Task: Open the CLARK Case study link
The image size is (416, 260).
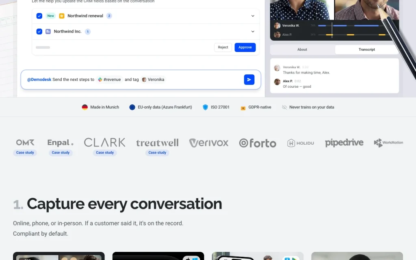Action: pyautogui.click(x=105, y=153)
